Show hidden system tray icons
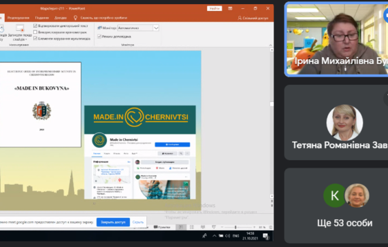This screenshot has width=388, height=247. 214,236
